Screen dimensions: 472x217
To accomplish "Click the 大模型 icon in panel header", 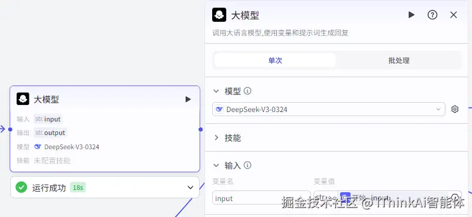I will [219, 15].
